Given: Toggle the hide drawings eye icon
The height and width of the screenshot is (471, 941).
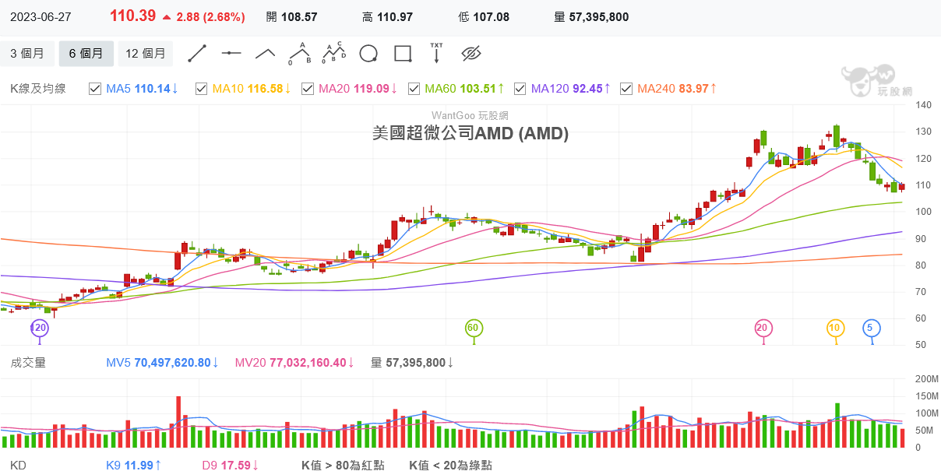Looking at the screenshot, I should pyautogui.click(x=471, y=54).
